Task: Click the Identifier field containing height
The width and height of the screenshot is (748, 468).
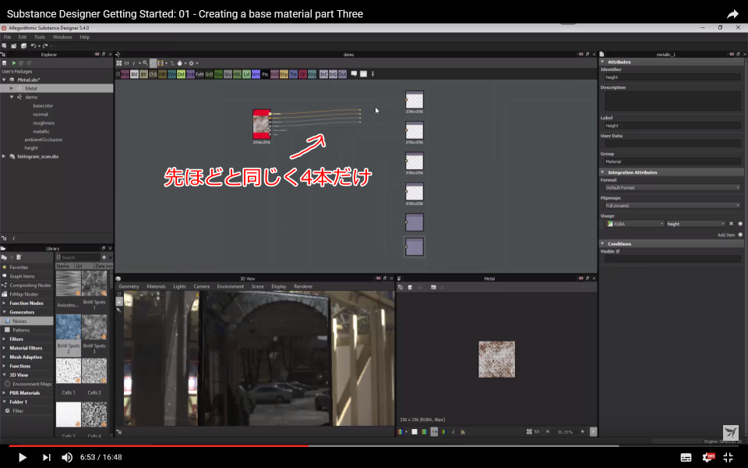Action: click(672, 77)
